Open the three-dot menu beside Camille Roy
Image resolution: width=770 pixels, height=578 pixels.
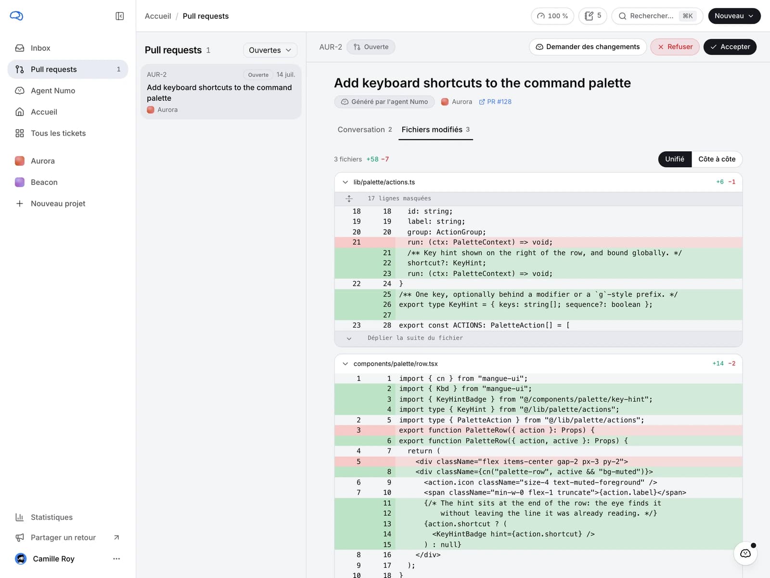[116, 559]
